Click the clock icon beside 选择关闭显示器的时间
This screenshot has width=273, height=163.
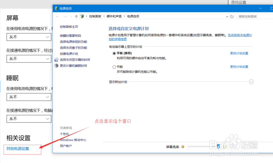click(56, 60)
